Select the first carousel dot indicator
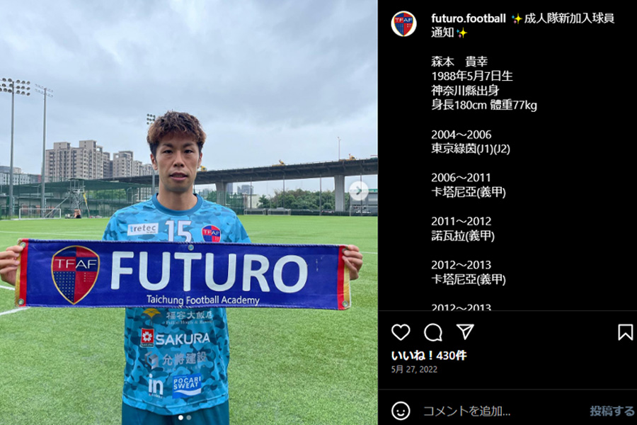 pos(180,418)
